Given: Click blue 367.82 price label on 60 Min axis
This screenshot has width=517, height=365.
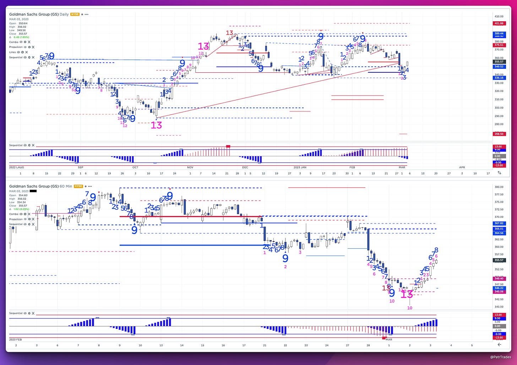Looking at the screenshot, I should click(499, 223).
